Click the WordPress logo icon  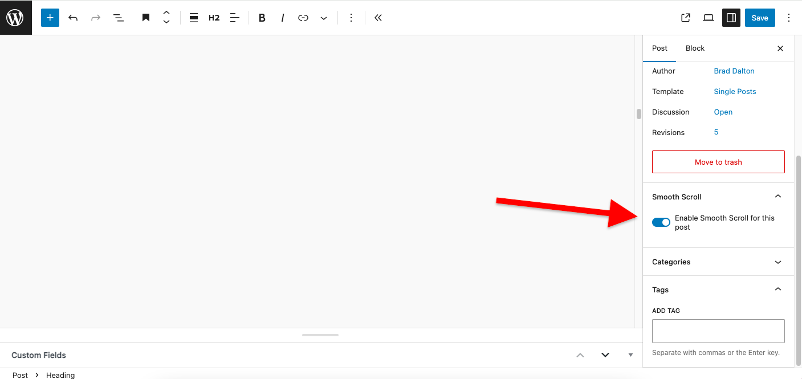pos(15,18)
